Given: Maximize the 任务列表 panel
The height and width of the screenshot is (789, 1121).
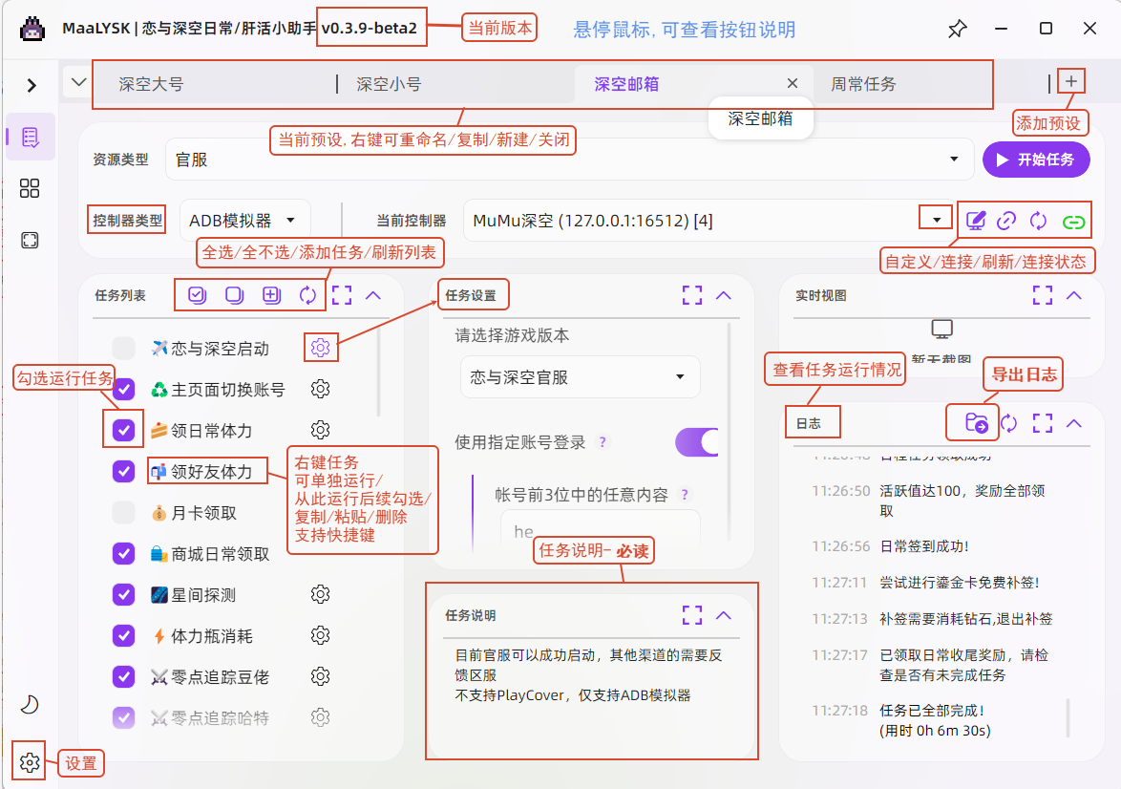Looking at the screenshot, I should [x=342, y=295].
